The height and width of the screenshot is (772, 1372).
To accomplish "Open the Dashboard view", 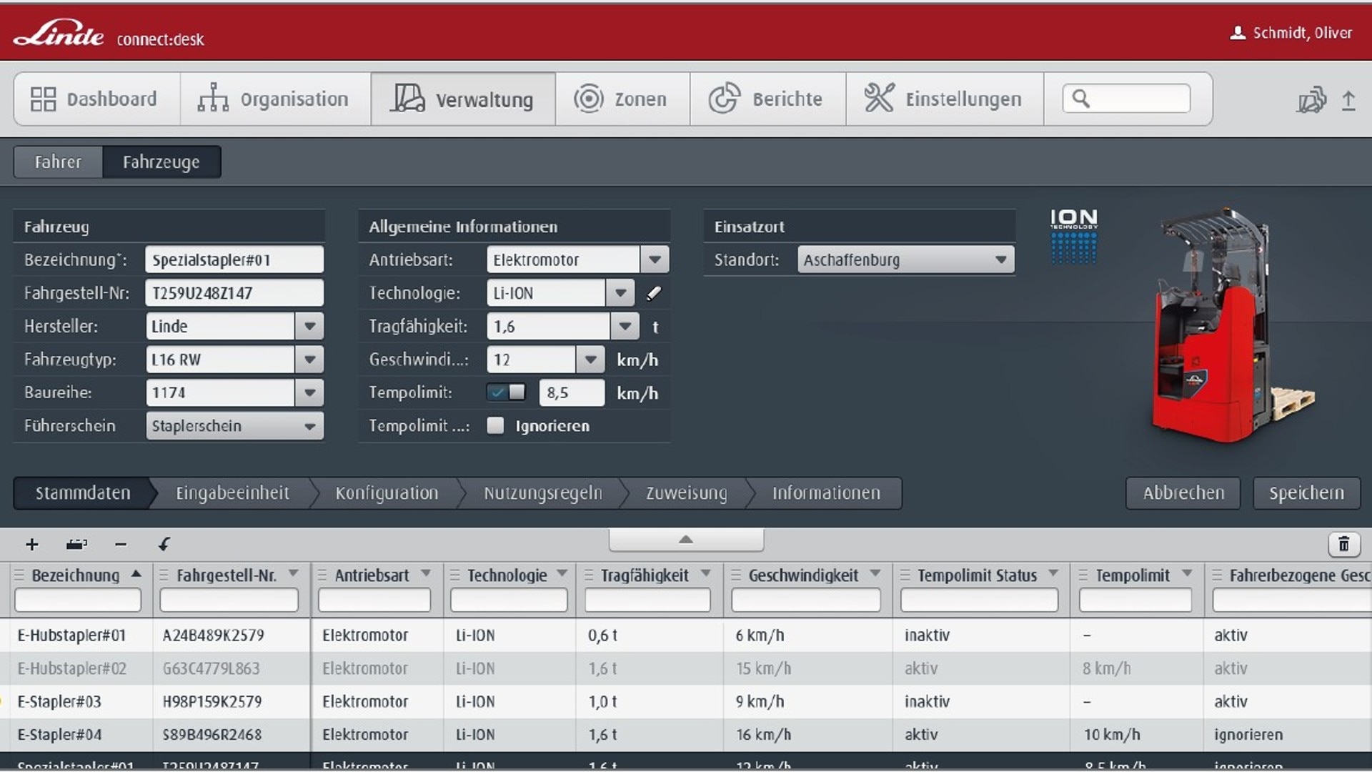I will (95, 99).
